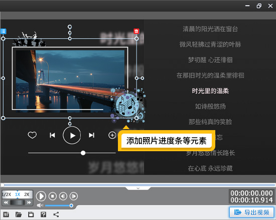Save project with the floppy disk icon

31,214
